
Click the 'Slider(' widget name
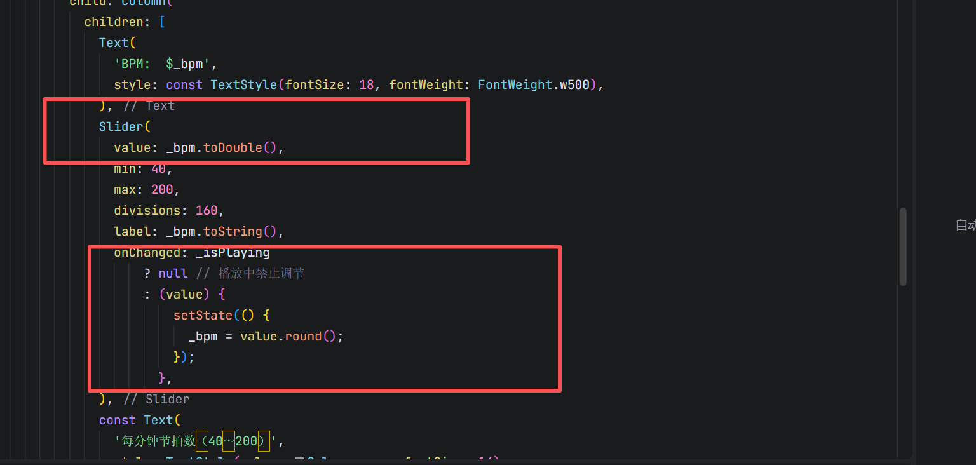125,126
